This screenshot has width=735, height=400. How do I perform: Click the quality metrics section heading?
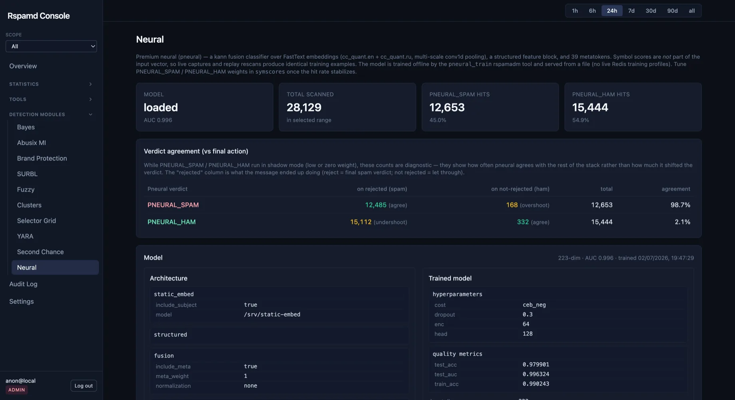(x=458, y=354)
